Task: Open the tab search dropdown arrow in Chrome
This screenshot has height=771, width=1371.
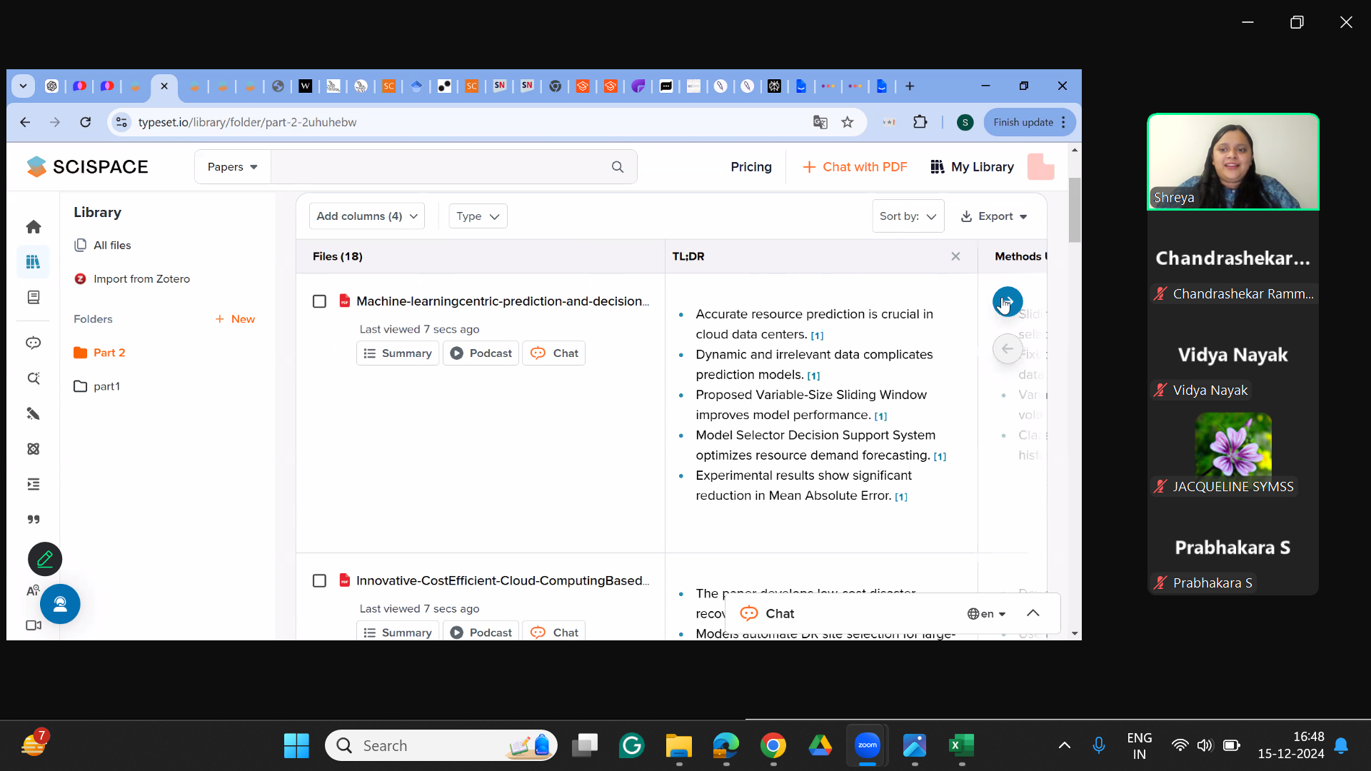Action: click(23, 86)
